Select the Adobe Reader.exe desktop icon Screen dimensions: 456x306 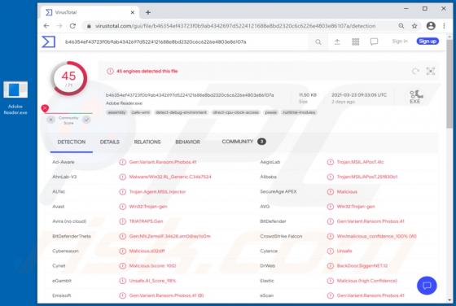coord(15,98)
